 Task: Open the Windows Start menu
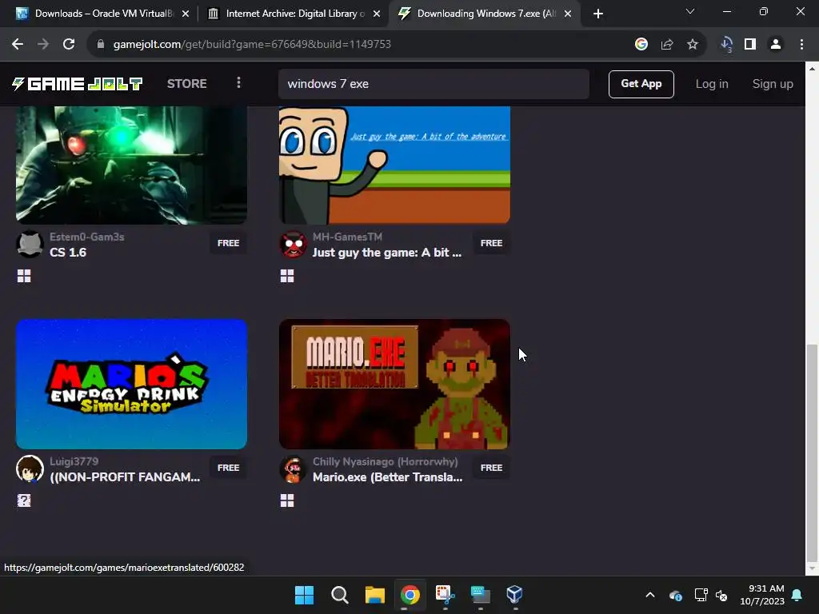click(x=305, y=595)
